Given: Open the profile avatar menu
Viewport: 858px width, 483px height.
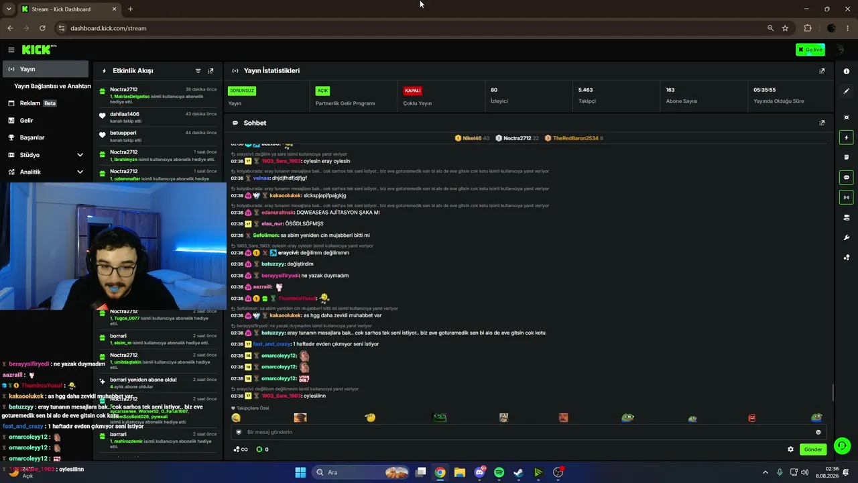Looking at the screenshot, I should (x=840, y=50).
